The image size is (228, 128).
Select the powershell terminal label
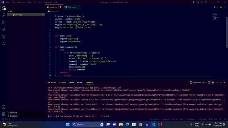pos(195,82)
